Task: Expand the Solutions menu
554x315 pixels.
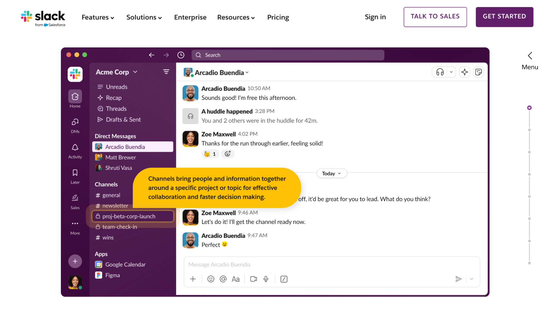Action: click(x=144, y=17)
